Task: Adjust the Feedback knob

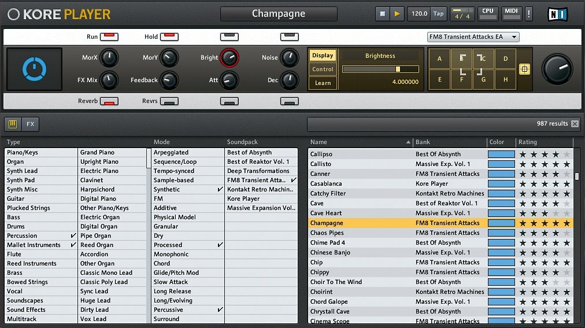Action: point(169,80)
